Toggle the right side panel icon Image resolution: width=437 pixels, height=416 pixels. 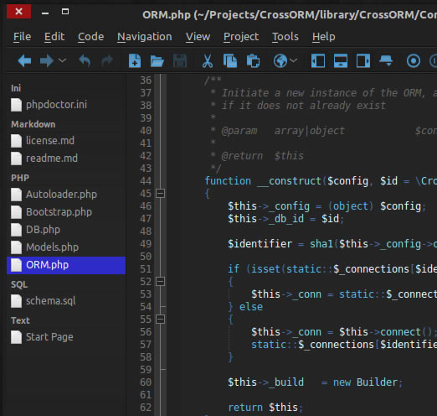coord(363,60)
